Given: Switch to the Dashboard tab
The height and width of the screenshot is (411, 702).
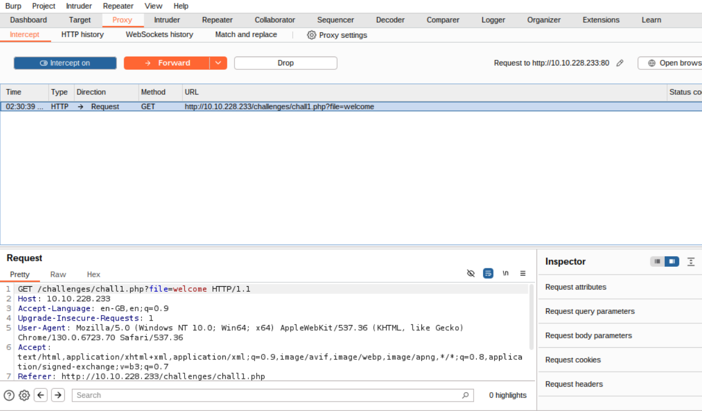Looking at the screenshot, I should pyautogui.click(x=28, y=20).
